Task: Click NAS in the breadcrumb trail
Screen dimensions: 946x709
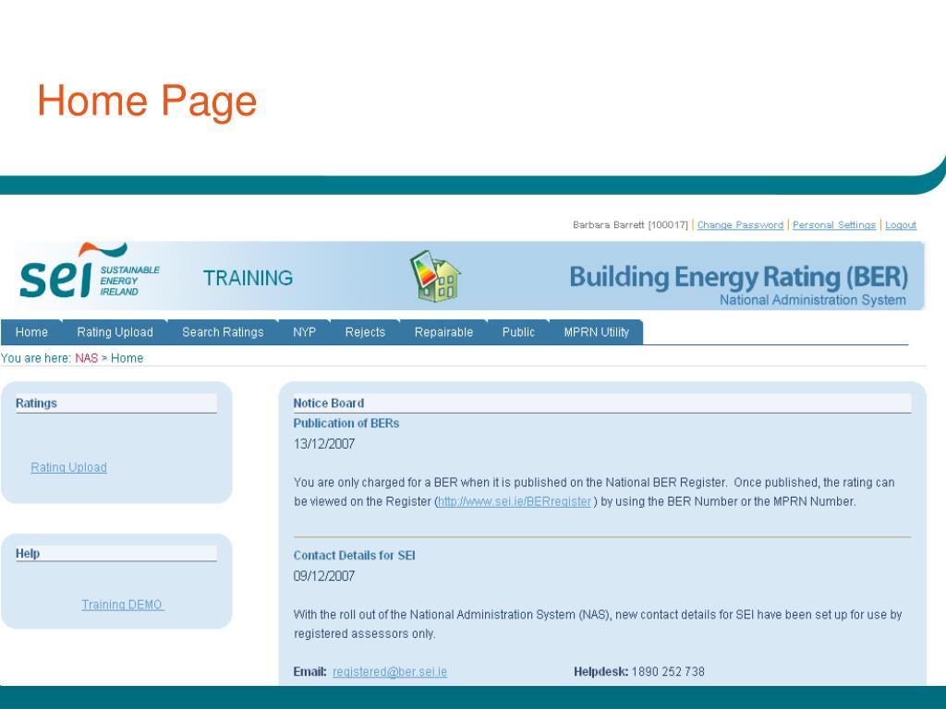Action: pos(86,358)
